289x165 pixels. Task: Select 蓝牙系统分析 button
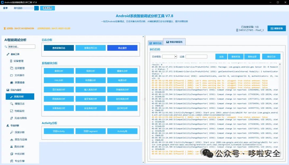tap(90, 99)
